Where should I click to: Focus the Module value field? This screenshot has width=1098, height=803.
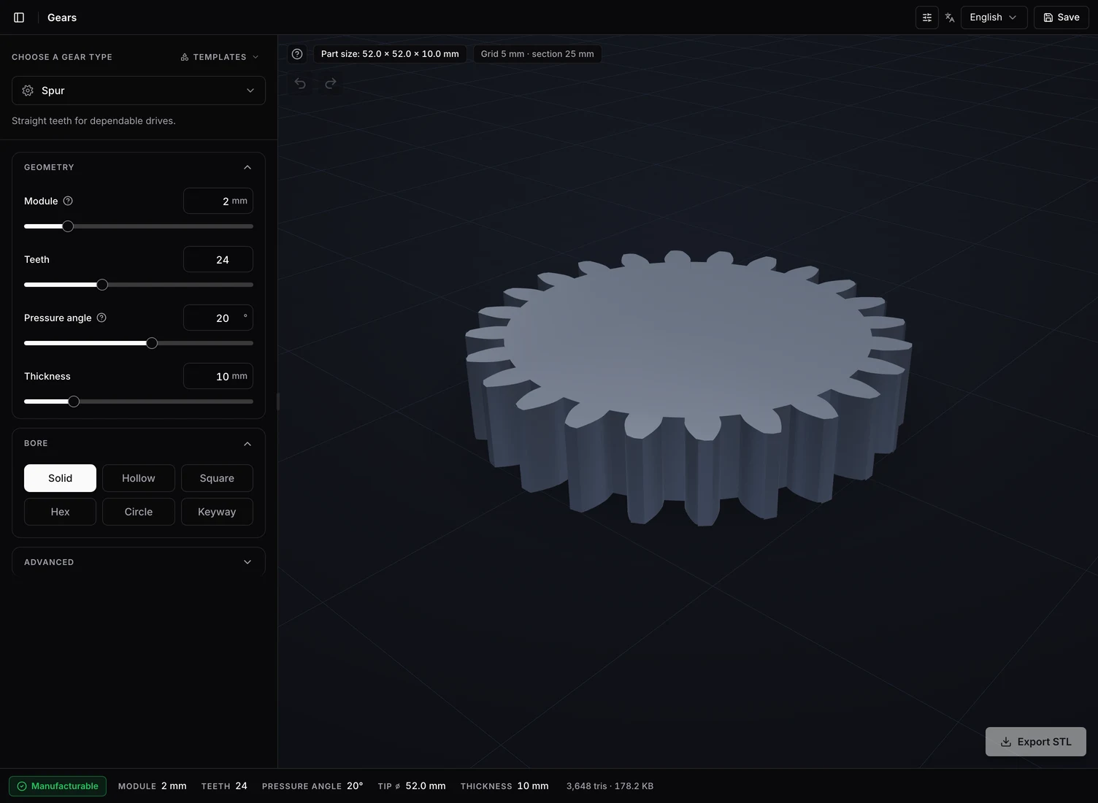[x=218, y=201]
